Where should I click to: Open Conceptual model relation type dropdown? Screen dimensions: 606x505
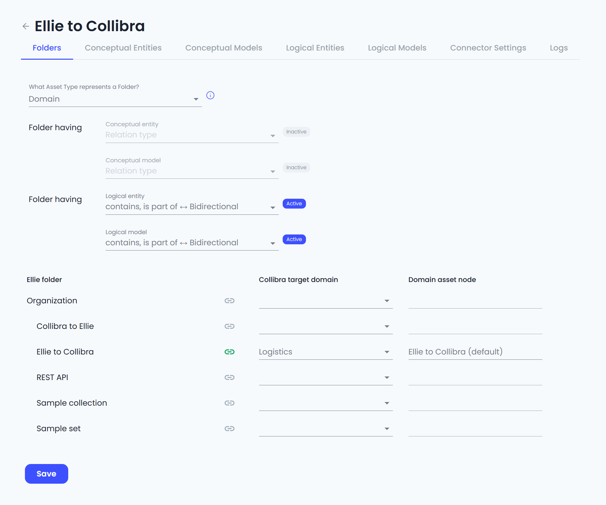192,171
